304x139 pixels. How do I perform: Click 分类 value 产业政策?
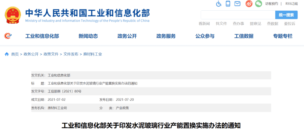[x=122, y=108]
